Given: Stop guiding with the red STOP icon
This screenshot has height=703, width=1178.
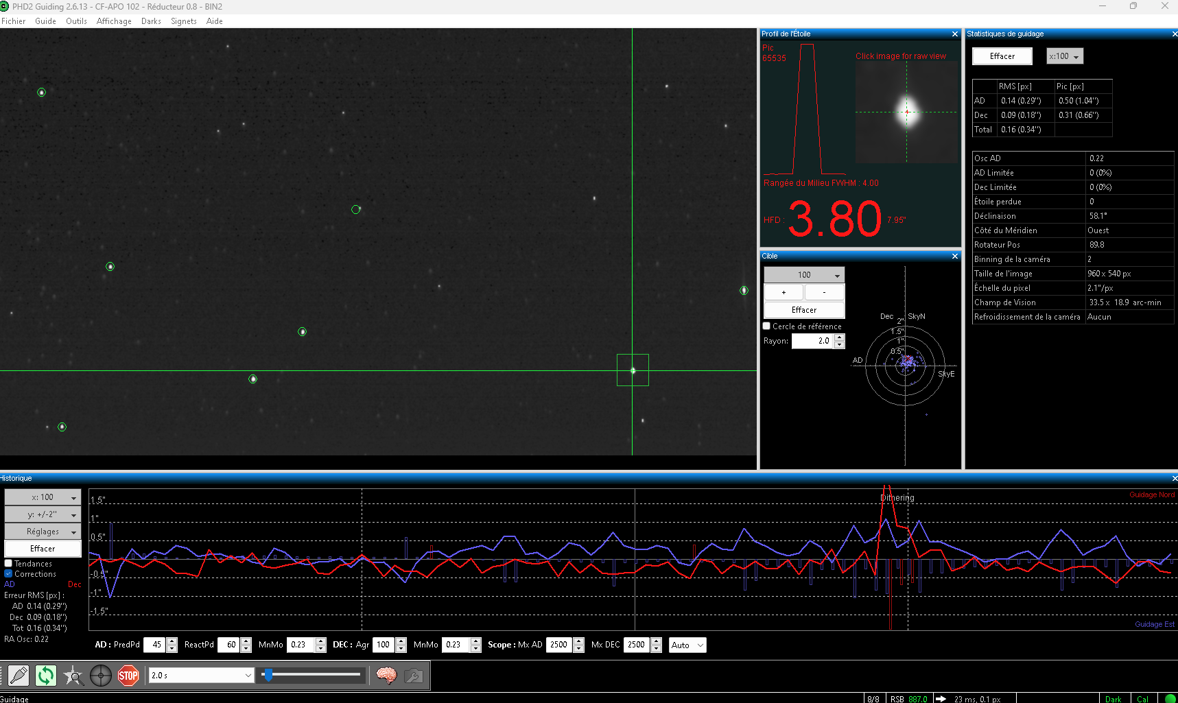Looking at the screenshot, I should [128, 676].
